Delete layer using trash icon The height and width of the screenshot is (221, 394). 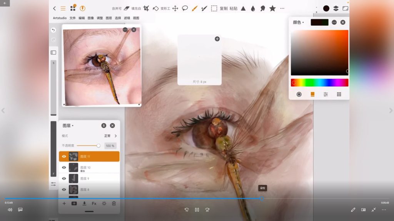point(114,203)
